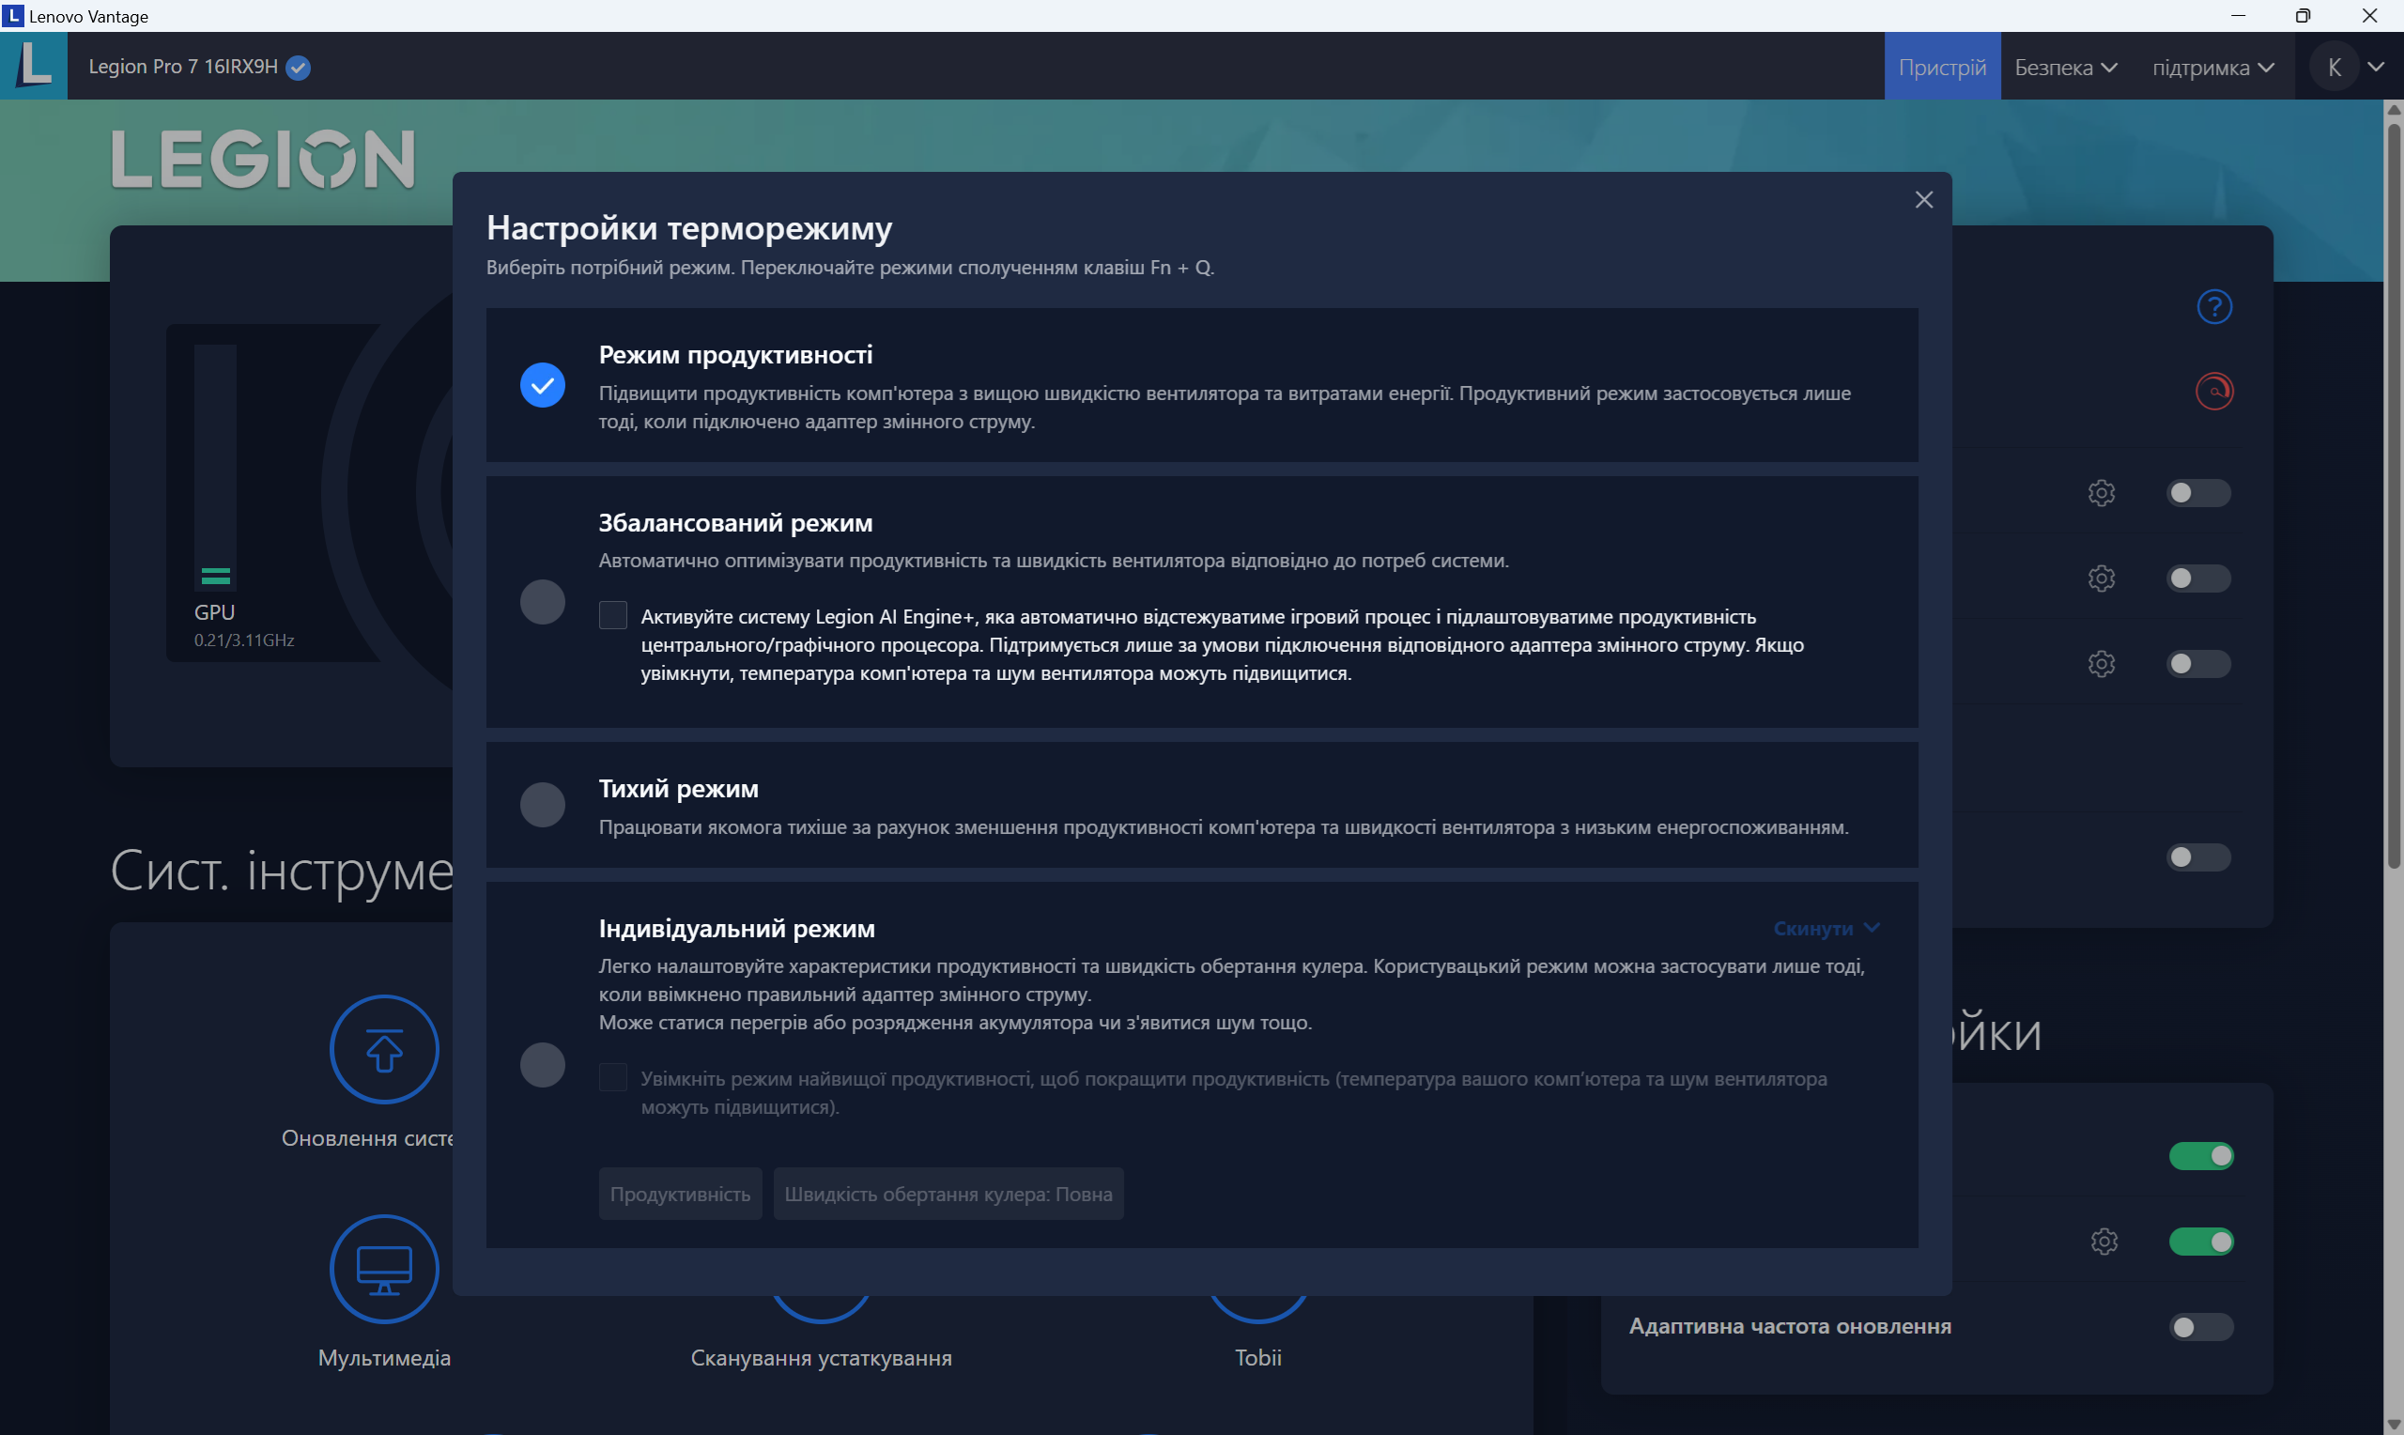Enable the Legion AI Engine+ checkbox
2404x1435 pixels.
pos(613,615)
